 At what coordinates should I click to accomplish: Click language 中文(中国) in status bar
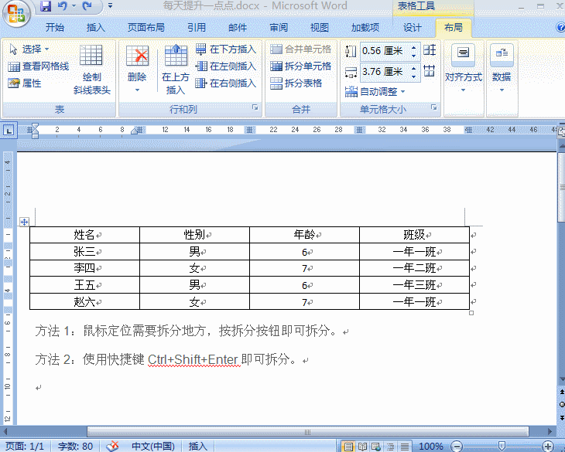(x=153, y=447)
